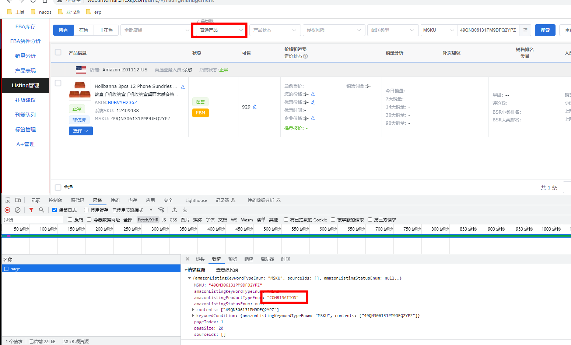The height and width of the screenshot is (345, 571).
Task: Tick the table header select-all checkbox
Action: [58, 52]
